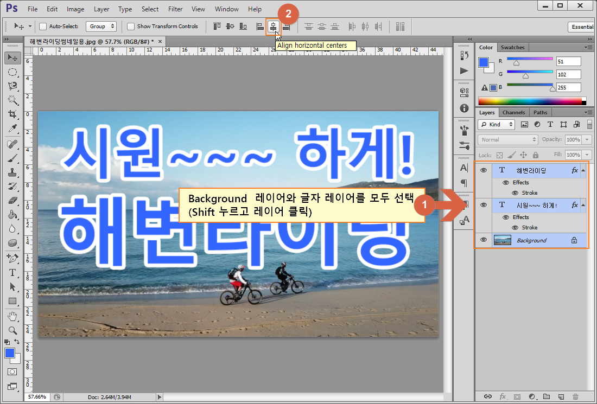
Task: Collapse effects of 해변라이딩 layer
Action: click(x=583, y=170)
